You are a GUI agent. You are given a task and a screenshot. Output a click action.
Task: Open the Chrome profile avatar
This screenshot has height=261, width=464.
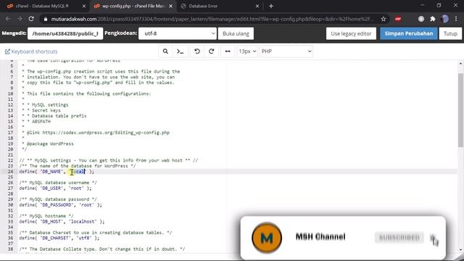pyautogui.click(x=444, y=19)
